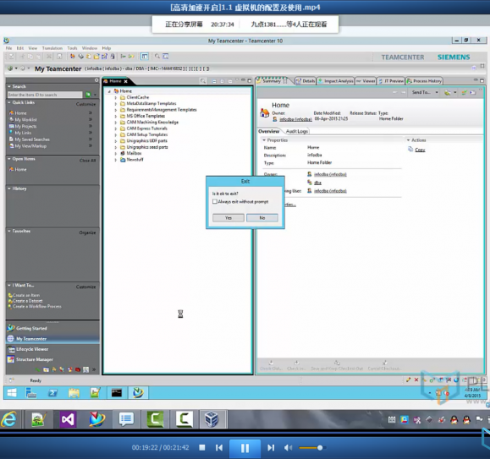This screenshot has width=490, height=459.
Task: Open the Translation menu
Action: [52, 48]
